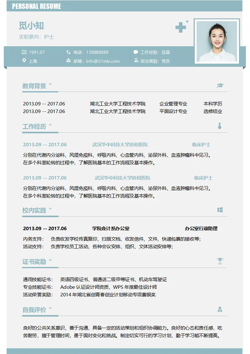Click the person icon before 政治面貌
This screenshot has width=250, height=354.
click(x=136, y=60)
